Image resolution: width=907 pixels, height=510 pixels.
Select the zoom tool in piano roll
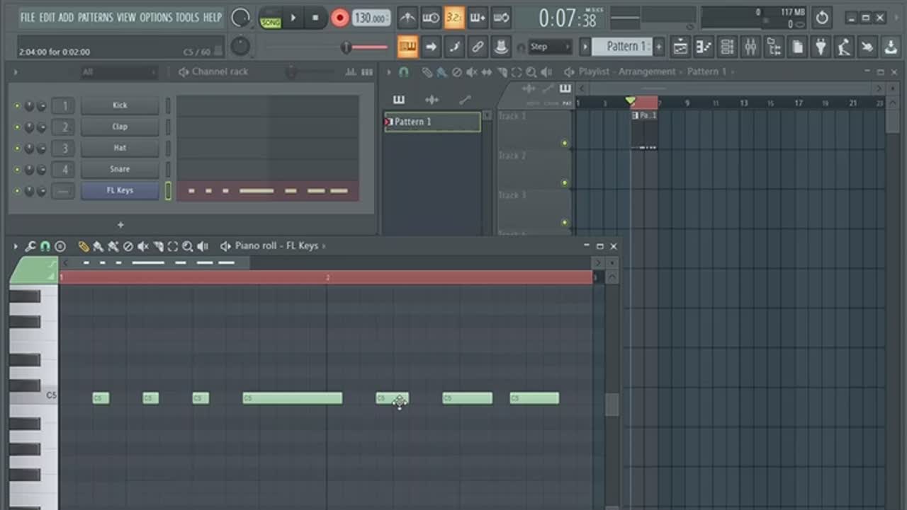click(x=187, y=246)
